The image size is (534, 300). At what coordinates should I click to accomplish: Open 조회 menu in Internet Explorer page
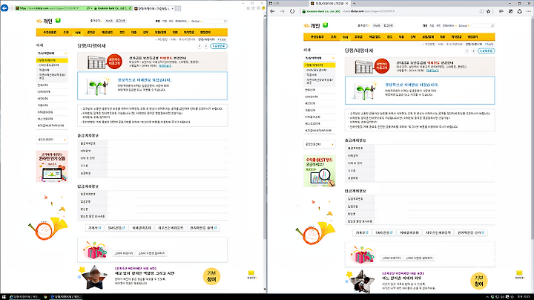click(66, 33)
